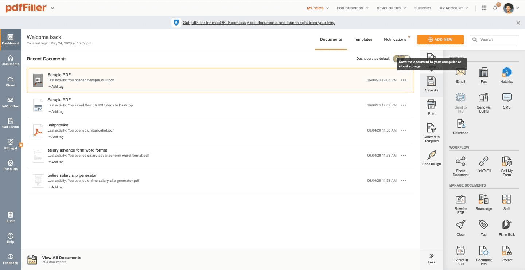This screenshot has height=270, width=525.
Task: Click the Share Document icon
Action: point(460,161)
